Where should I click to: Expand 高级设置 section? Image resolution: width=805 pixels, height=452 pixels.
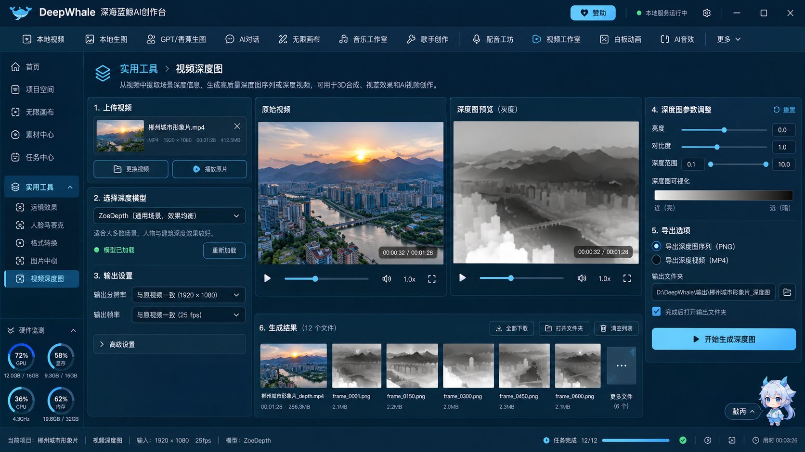pyautogui.click(x=169, y=344)
